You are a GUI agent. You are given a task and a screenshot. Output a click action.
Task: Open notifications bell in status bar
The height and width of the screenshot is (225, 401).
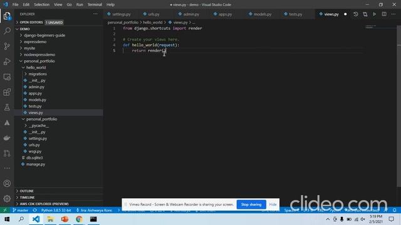[395, 210]
